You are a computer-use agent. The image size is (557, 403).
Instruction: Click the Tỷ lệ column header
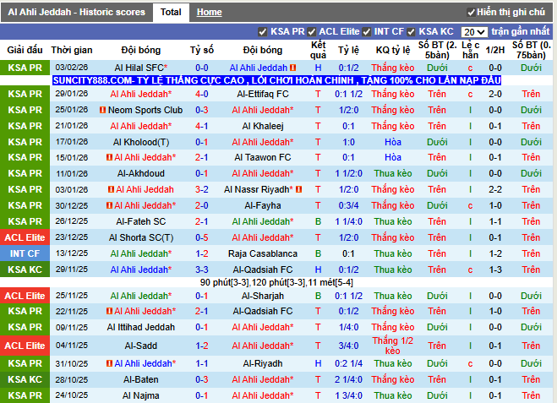coord(348,50)
